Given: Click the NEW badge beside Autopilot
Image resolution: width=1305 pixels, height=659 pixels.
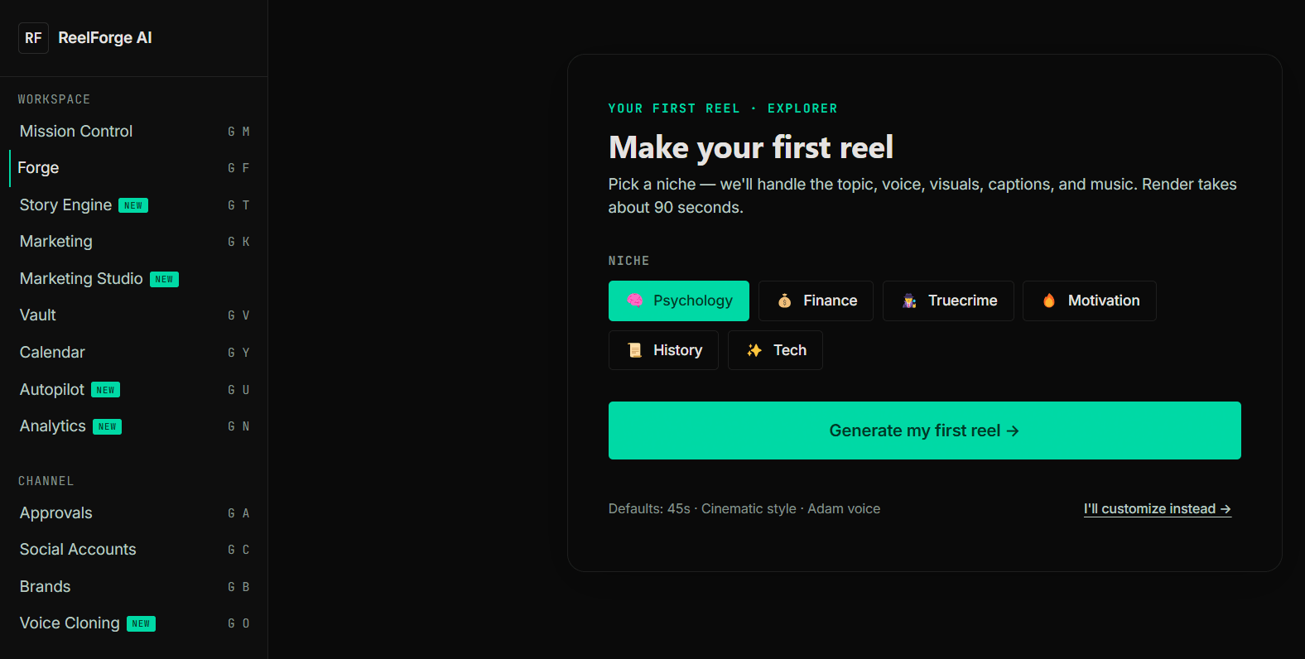Looking at the screenshot, I should pyautogui.click(x=105, y=390).
